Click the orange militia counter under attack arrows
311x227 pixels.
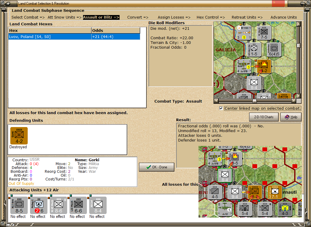coord(255,192)
